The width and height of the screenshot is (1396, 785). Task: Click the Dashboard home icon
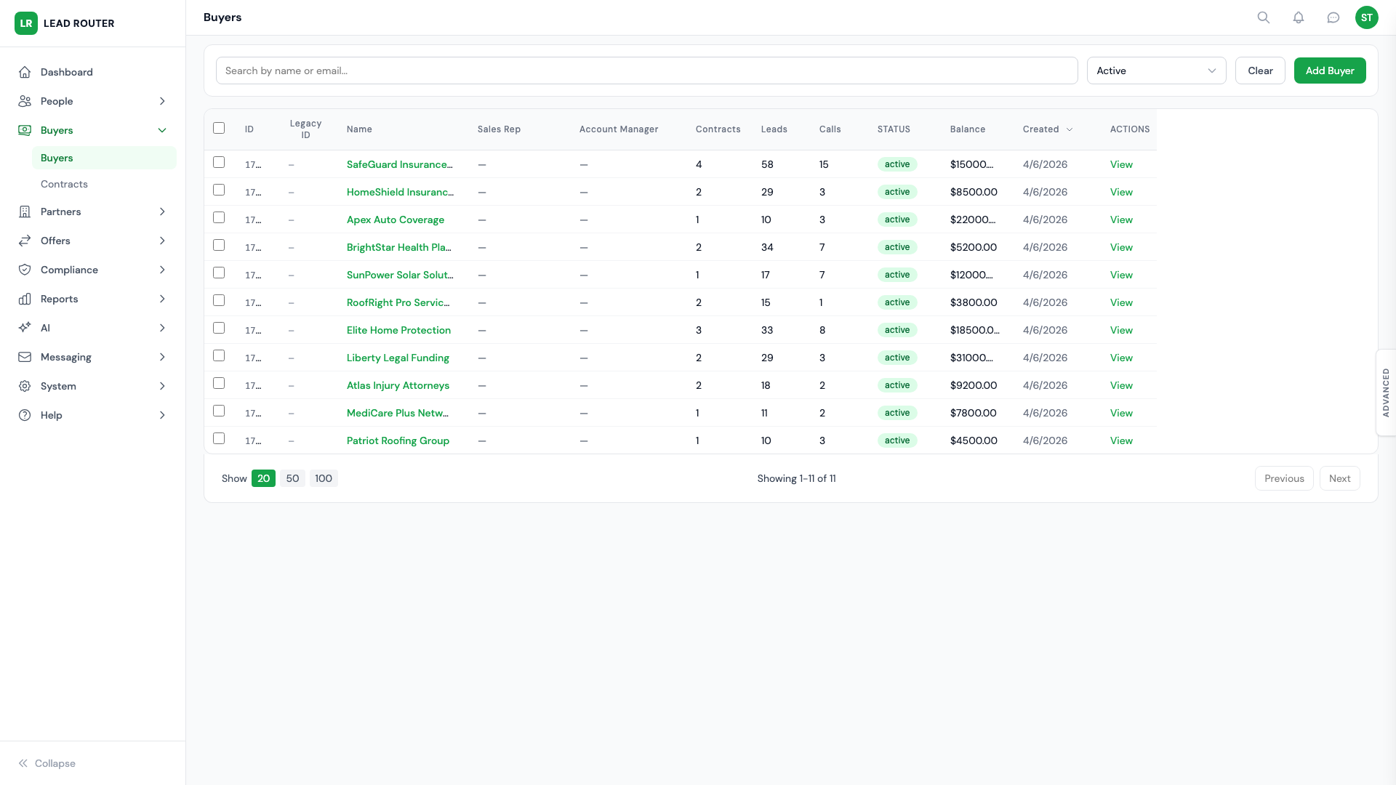25,72
